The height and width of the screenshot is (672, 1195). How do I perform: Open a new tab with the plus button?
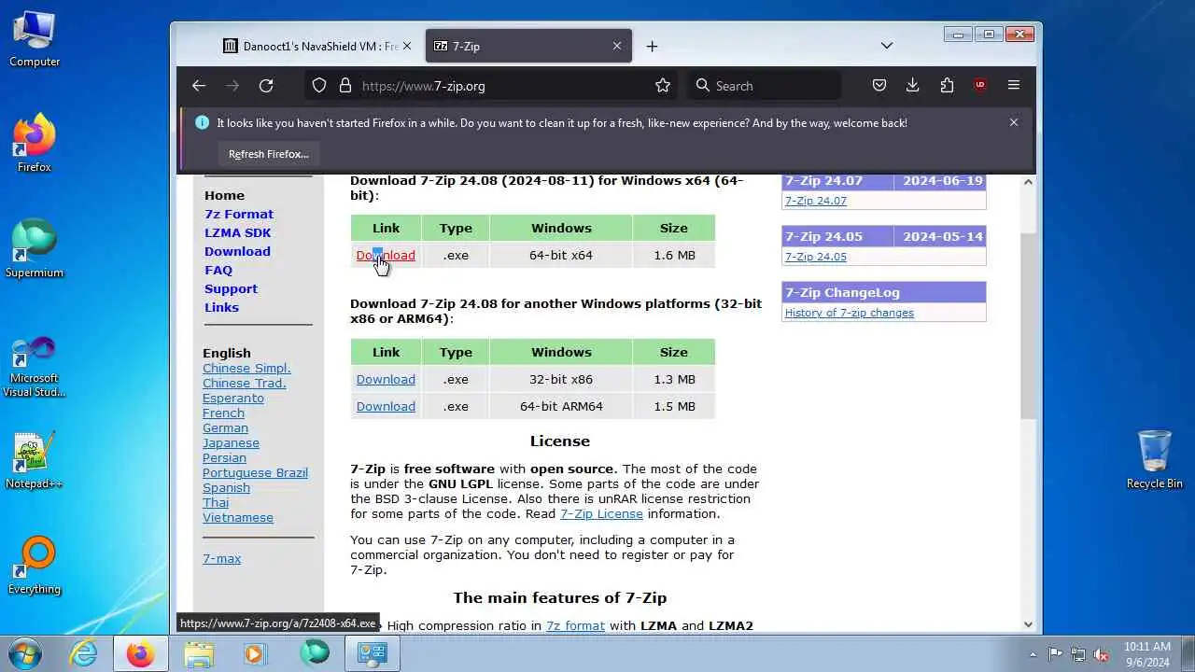pyautogui.click(x=652, y=46)
